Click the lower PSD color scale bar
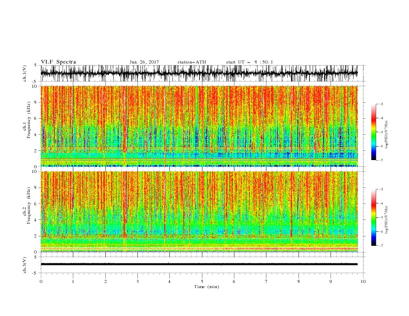 [373, 217]
